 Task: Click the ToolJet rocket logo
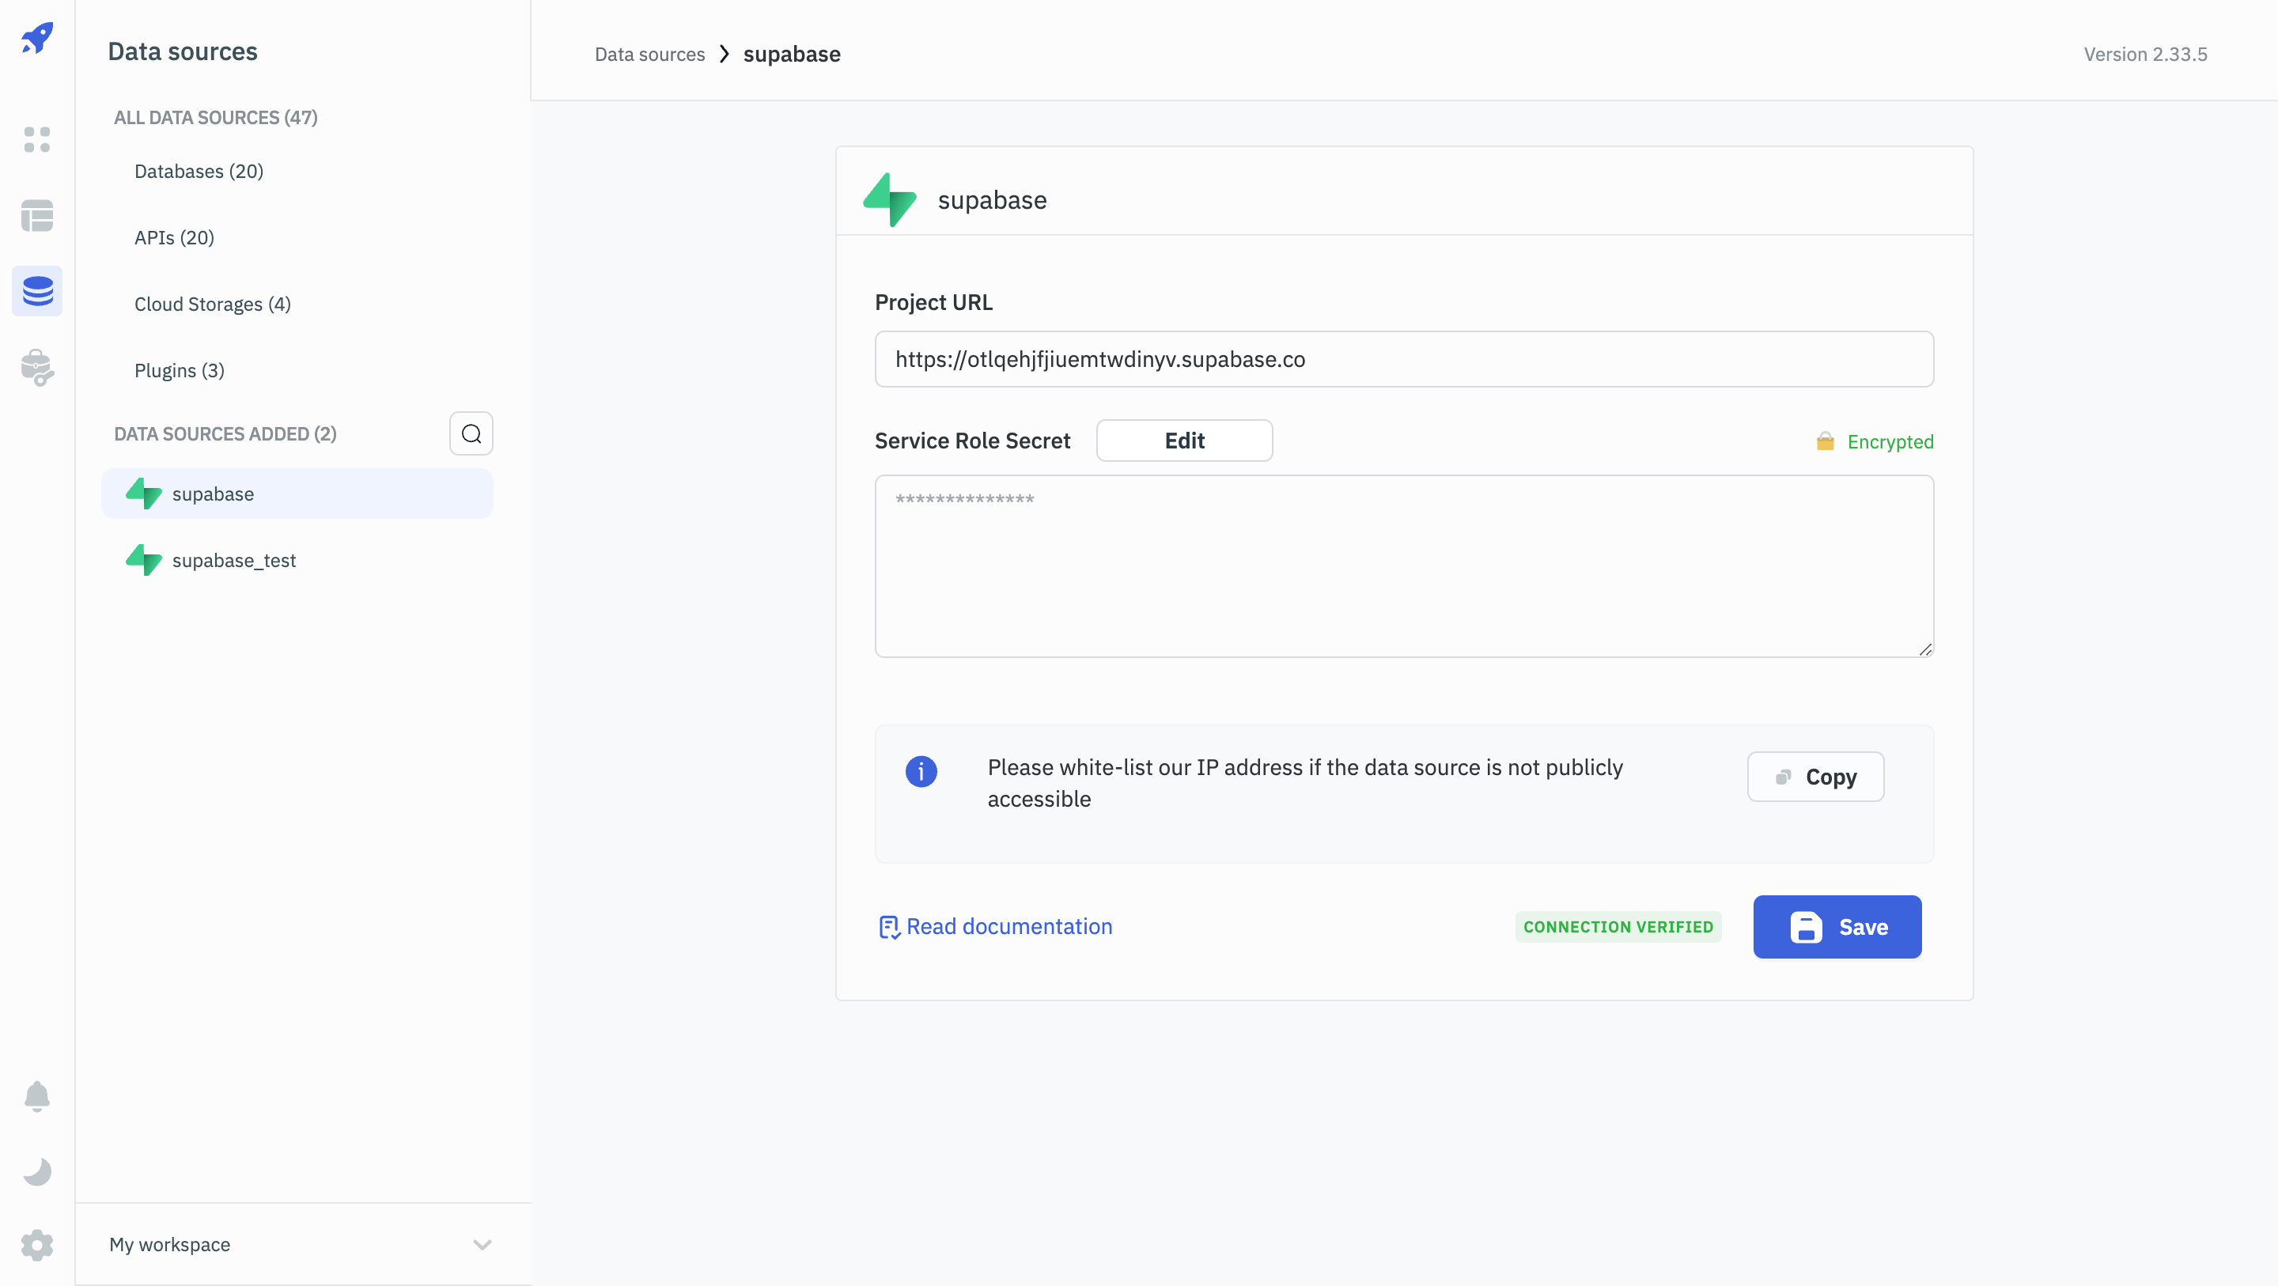point(37,38)
